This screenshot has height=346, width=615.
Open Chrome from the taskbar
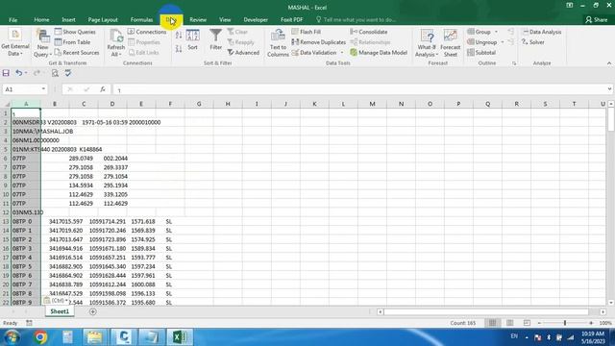tap(40, 337)
